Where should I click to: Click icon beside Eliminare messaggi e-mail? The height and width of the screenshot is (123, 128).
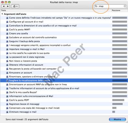point(7,112)
